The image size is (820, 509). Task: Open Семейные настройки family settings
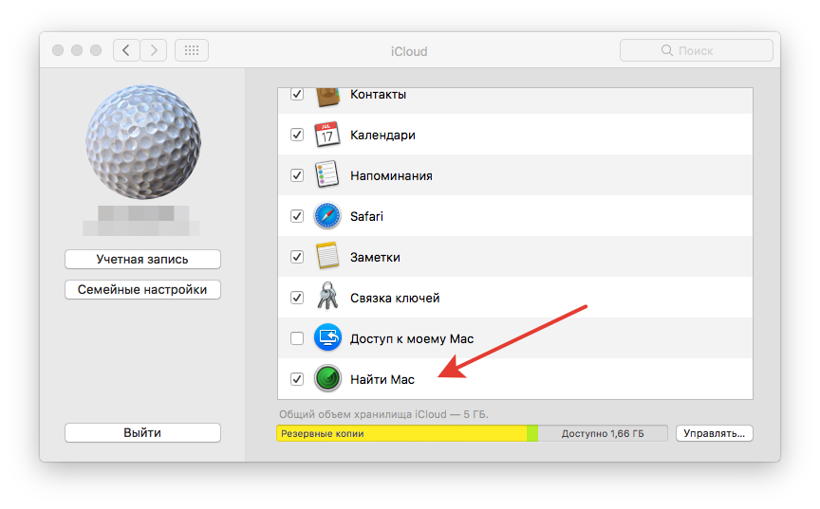[142, 289]
